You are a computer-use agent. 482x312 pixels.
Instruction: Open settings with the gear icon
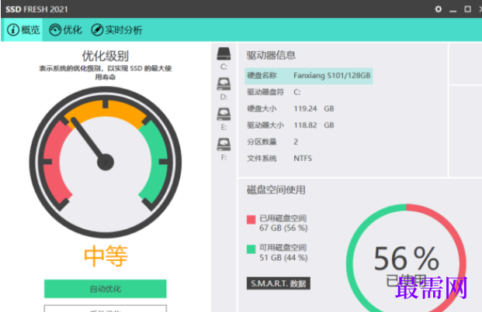tap(439, 9)
